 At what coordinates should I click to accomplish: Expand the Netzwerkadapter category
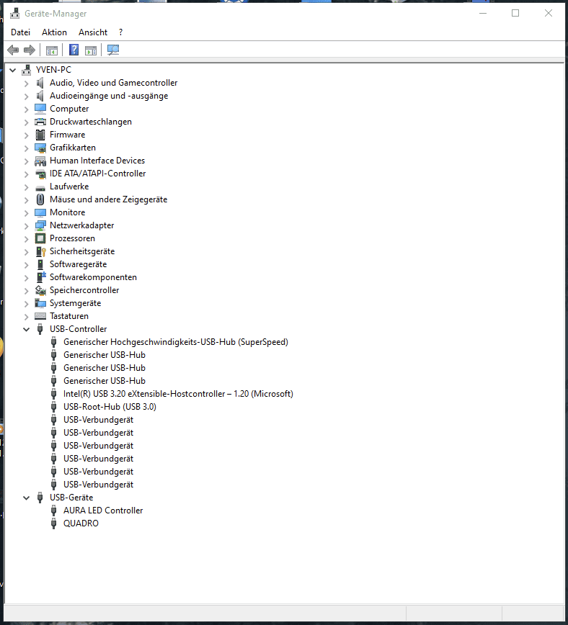27,226
